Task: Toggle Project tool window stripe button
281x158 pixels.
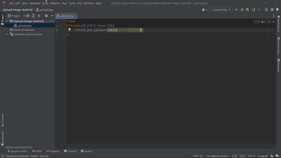Action: pyautogui.click(x=2, y=20)
